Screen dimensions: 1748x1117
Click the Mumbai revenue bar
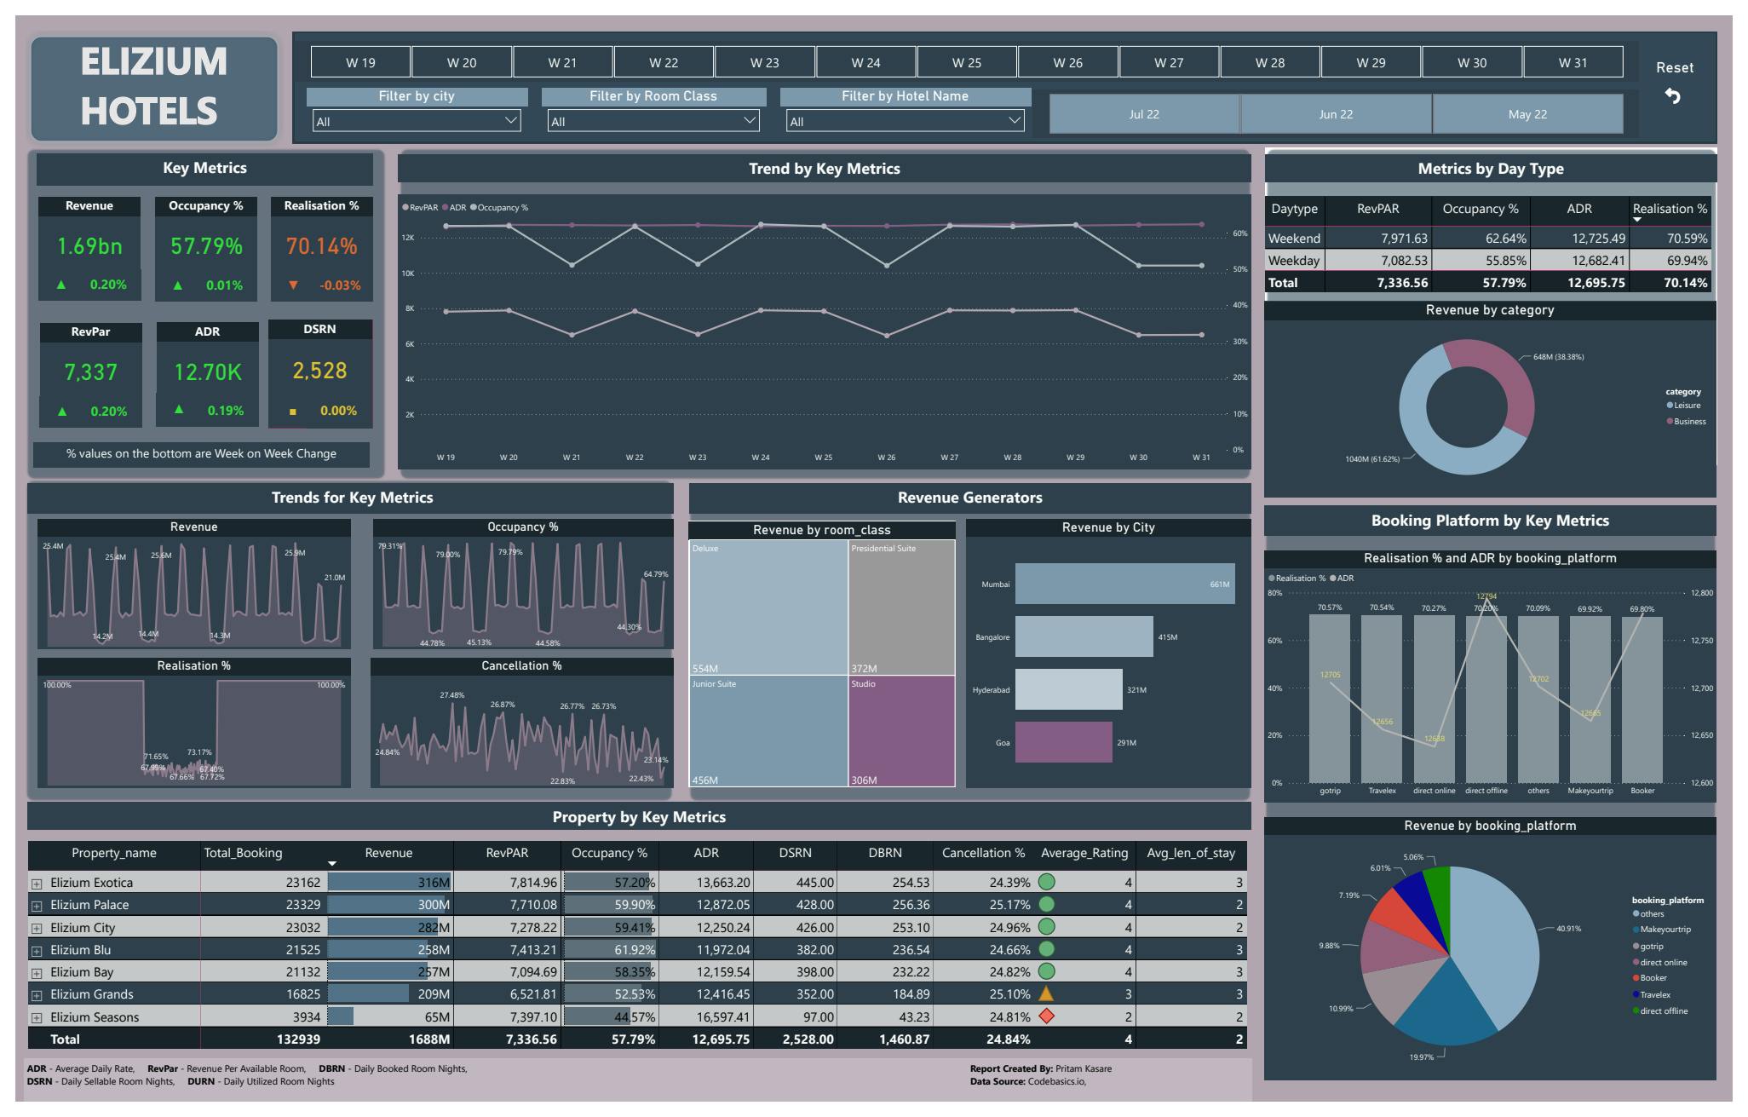click(1124, 584)
